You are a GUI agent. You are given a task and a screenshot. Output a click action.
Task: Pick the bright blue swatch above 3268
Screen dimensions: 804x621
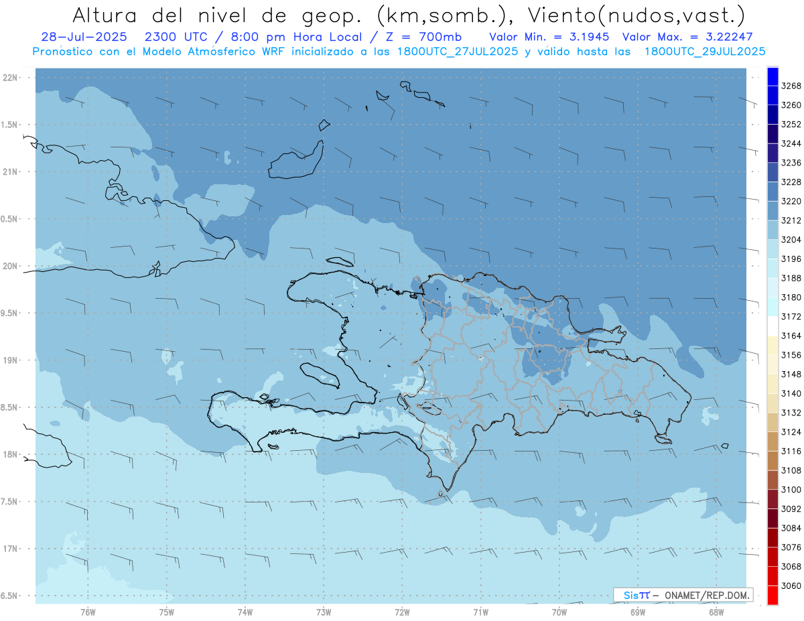click(x=773, y=76)
